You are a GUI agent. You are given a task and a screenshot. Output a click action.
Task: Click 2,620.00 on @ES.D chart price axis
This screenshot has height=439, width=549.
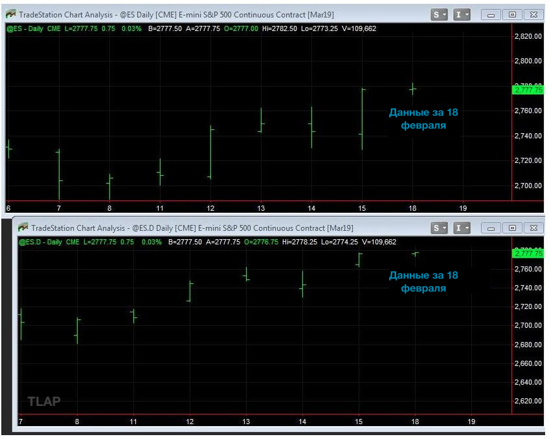coord(528,401)
